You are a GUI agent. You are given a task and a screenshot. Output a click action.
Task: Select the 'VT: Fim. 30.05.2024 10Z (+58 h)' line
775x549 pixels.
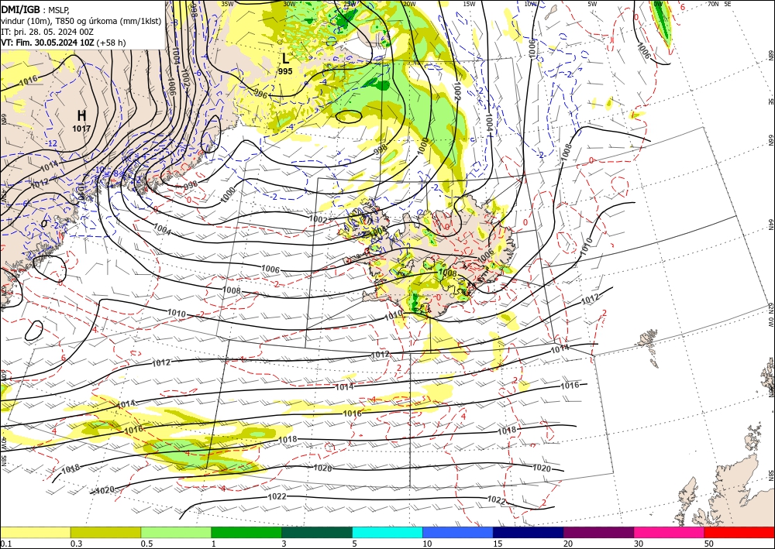click(x=64, y=43)
